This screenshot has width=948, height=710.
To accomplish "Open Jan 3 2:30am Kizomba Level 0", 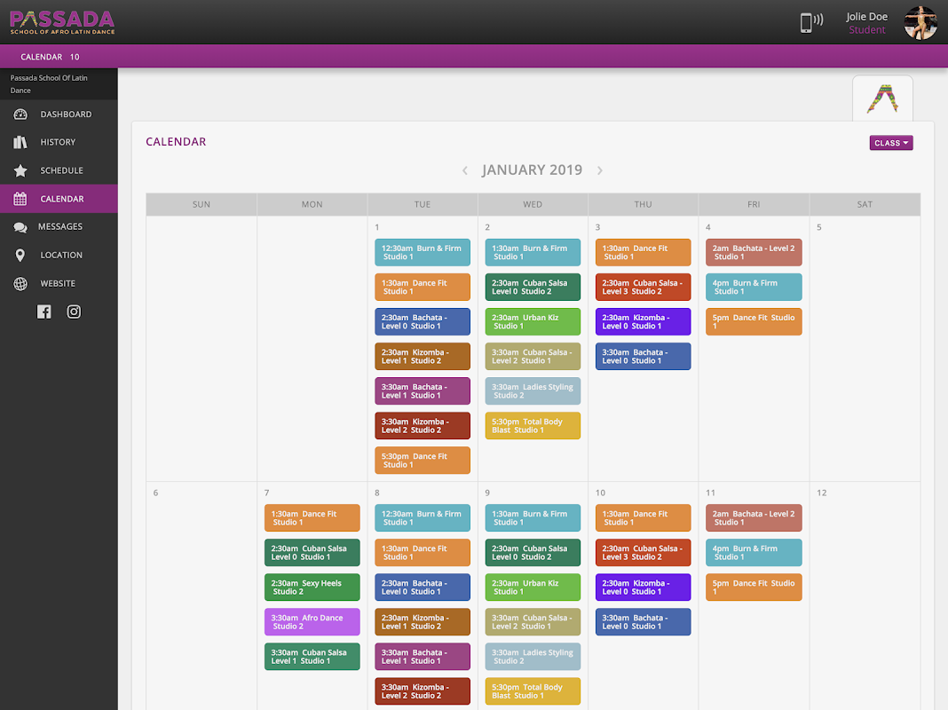I will coord(644,322).
